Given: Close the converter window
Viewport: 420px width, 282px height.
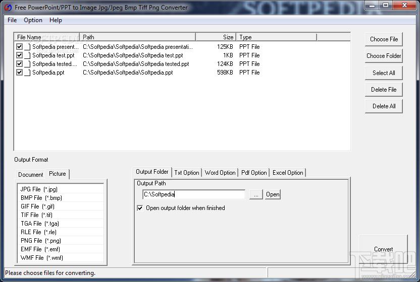Looking at the screenshot, I should pos(404,5).
